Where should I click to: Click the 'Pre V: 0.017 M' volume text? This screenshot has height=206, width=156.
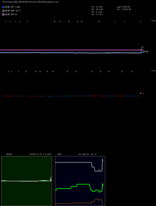124,9
